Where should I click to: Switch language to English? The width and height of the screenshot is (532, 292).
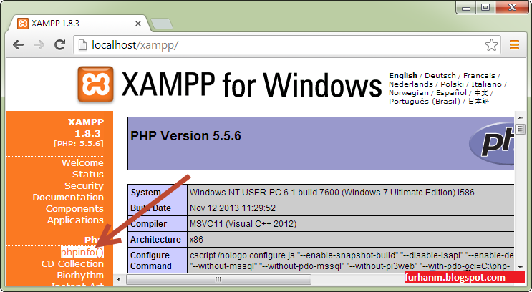pyautogui.click(x=402, y=75)
